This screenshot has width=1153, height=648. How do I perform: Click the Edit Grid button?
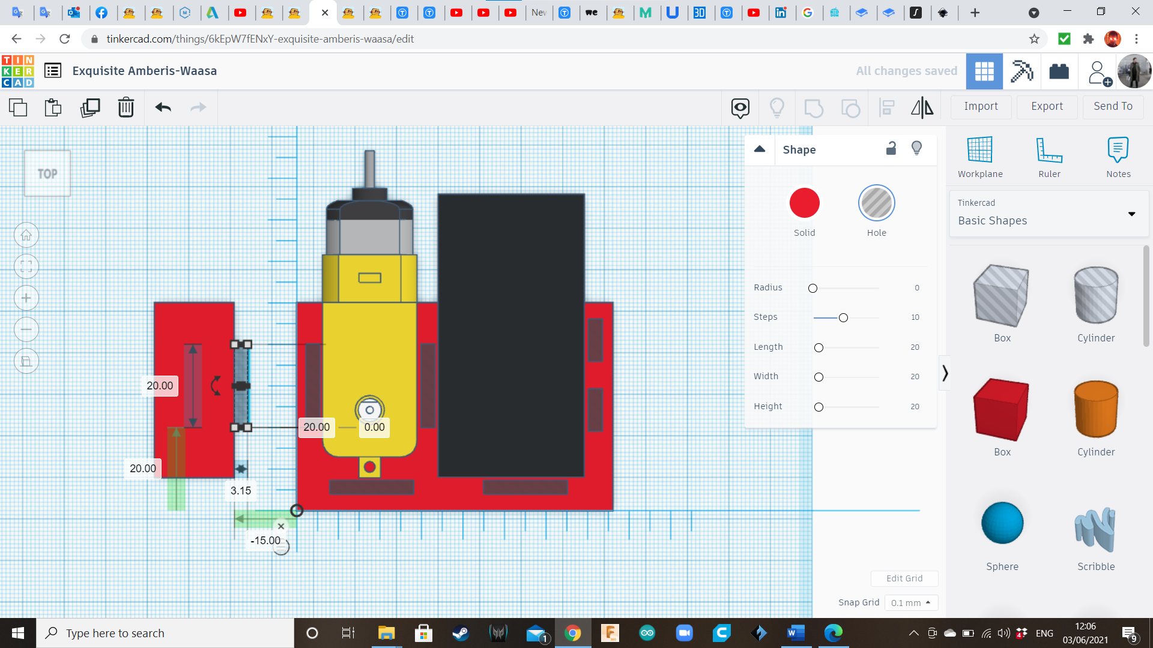[x=904, y=578]
